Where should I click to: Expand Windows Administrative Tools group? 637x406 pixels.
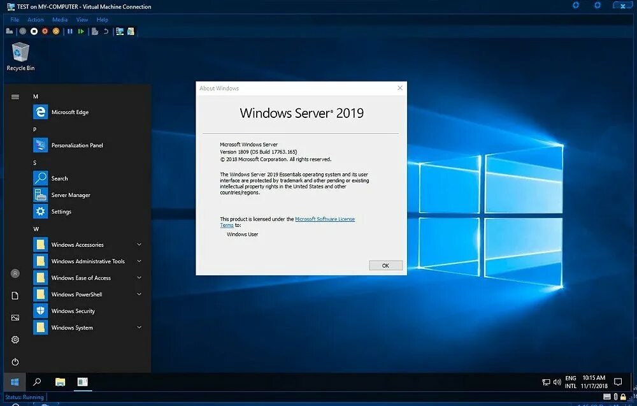139,261
